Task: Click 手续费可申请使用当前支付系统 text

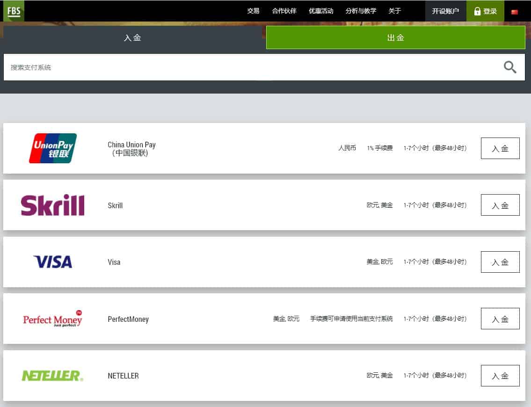Action: (x=351, y=319)
